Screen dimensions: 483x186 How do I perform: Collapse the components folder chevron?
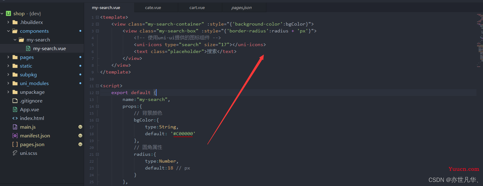8,31
